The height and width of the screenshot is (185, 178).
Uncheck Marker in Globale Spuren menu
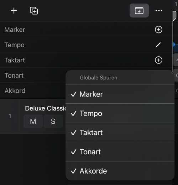(x=120, y=94)
